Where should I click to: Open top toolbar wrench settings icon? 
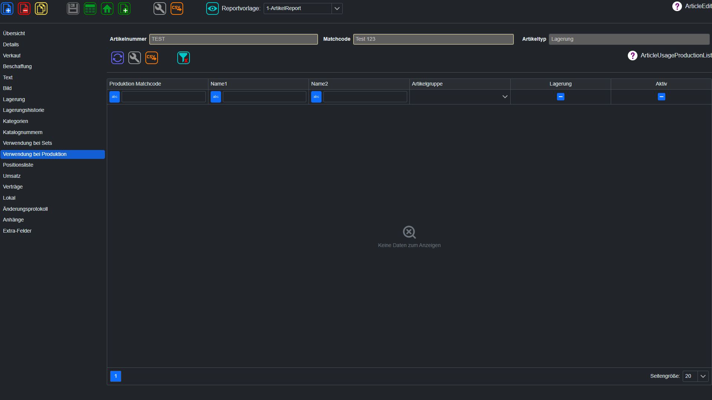pos(160,8)
